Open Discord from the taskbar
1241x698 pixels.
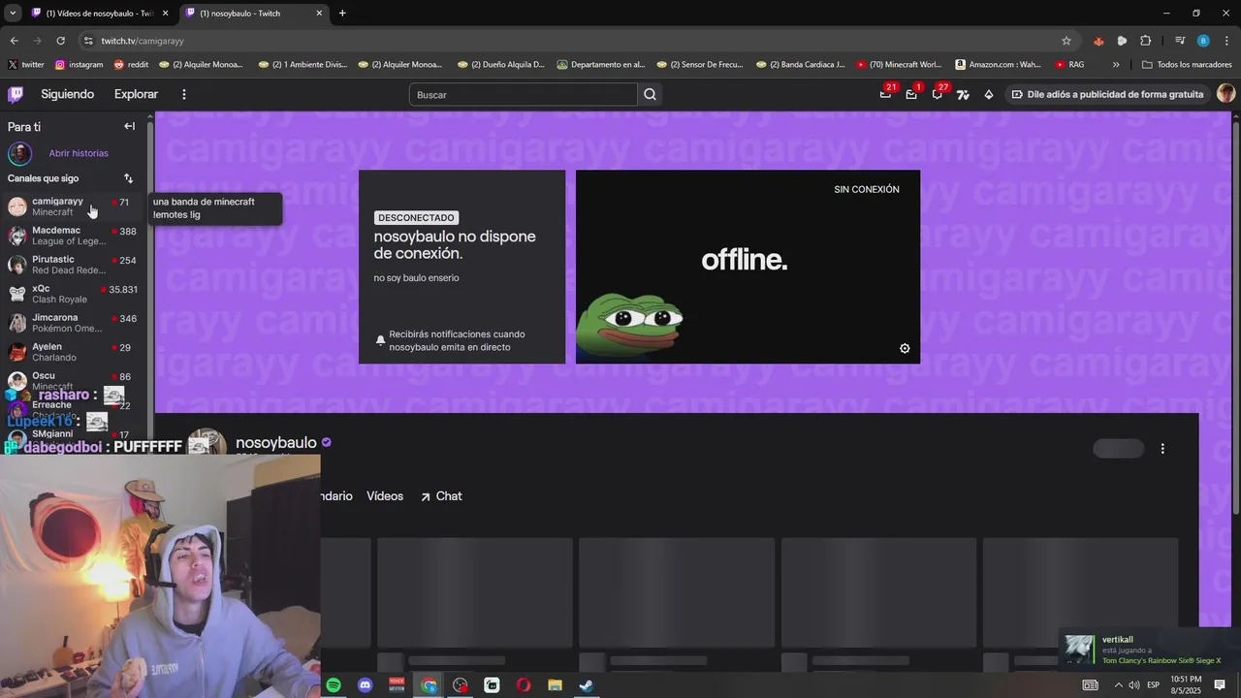pyautogui.click(x=365, y=685)
